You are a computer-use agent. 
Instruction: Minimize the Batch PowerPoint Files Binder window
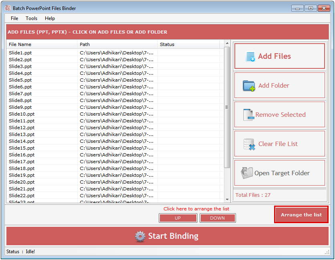(297, 8)
